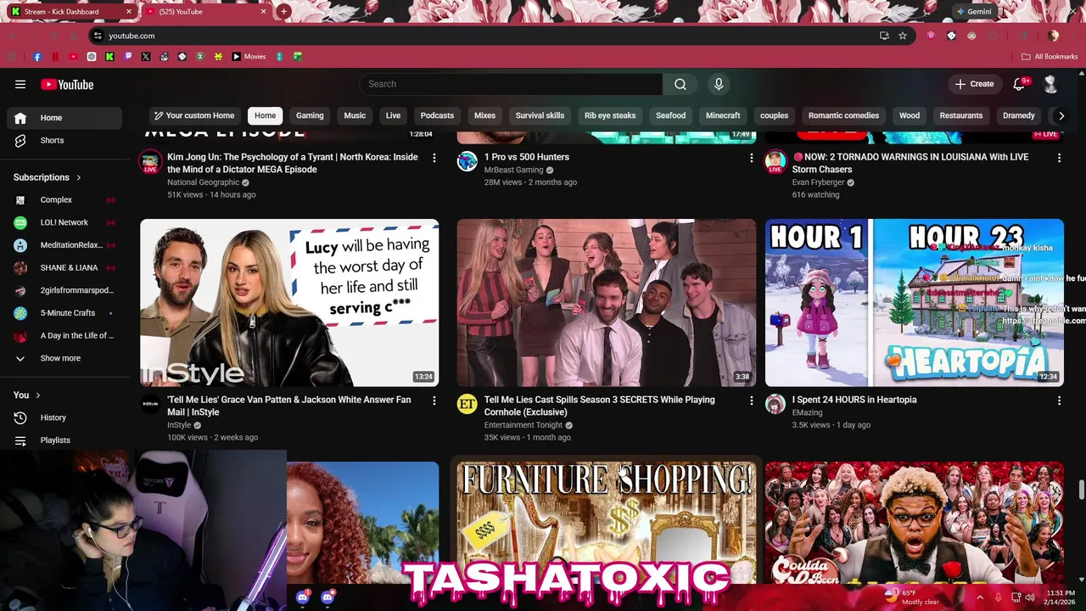Open the Heartopia video thumbnail
The width and height of the screenshot is (1086, 611).
coord(915,303)
